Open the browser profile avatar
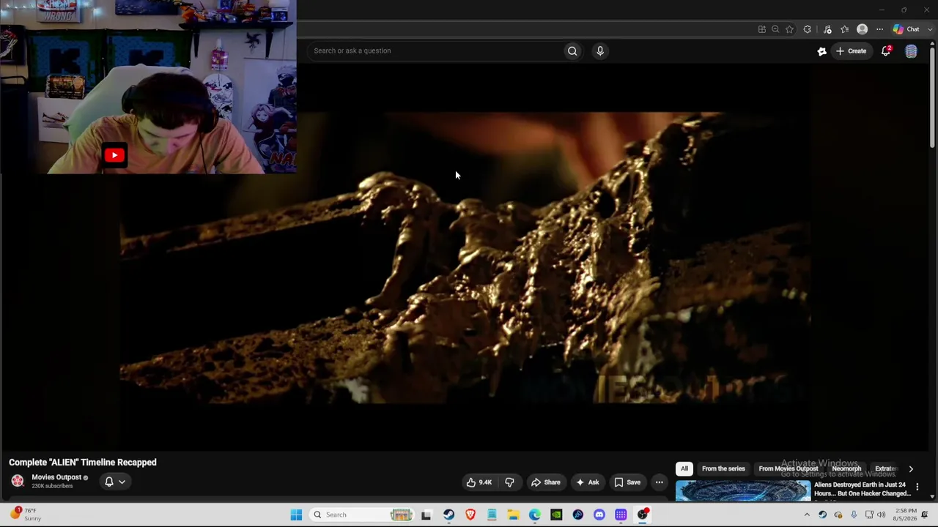Screen dimensions: 938x527 pyautogui.click(x=863, y=29)
